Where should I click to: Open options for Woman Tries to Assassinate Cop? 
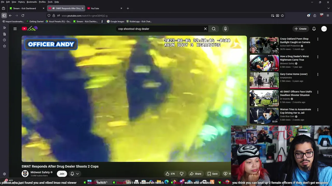318,110
